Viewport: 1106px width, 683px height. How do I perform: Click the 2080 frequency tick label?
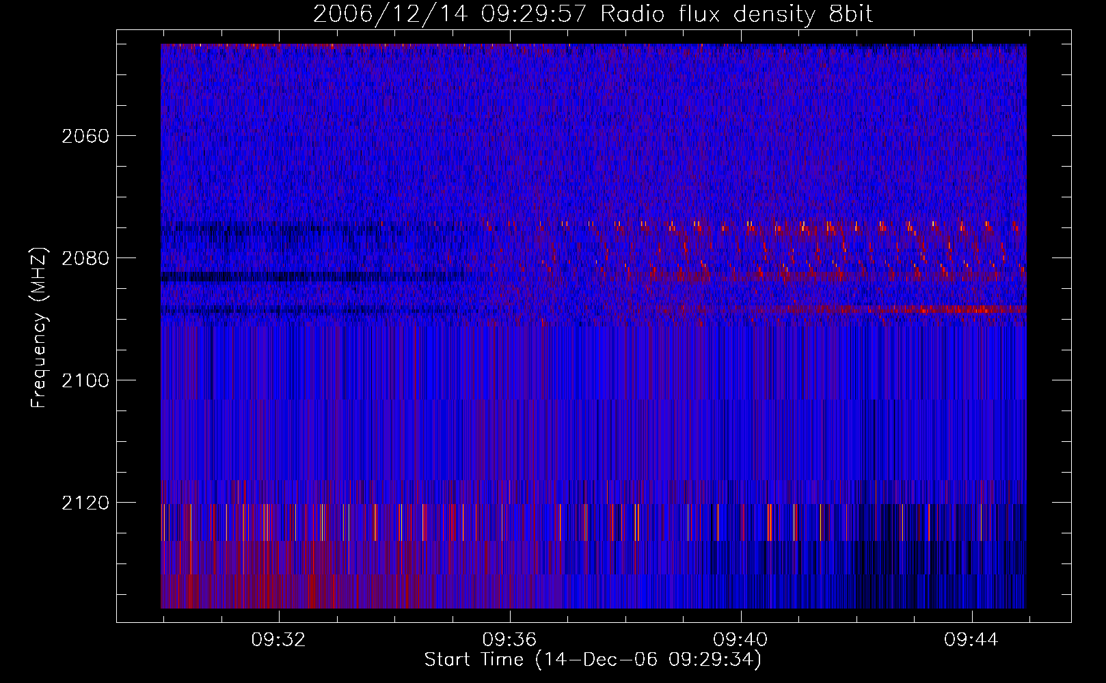click(x=85, y=258)
